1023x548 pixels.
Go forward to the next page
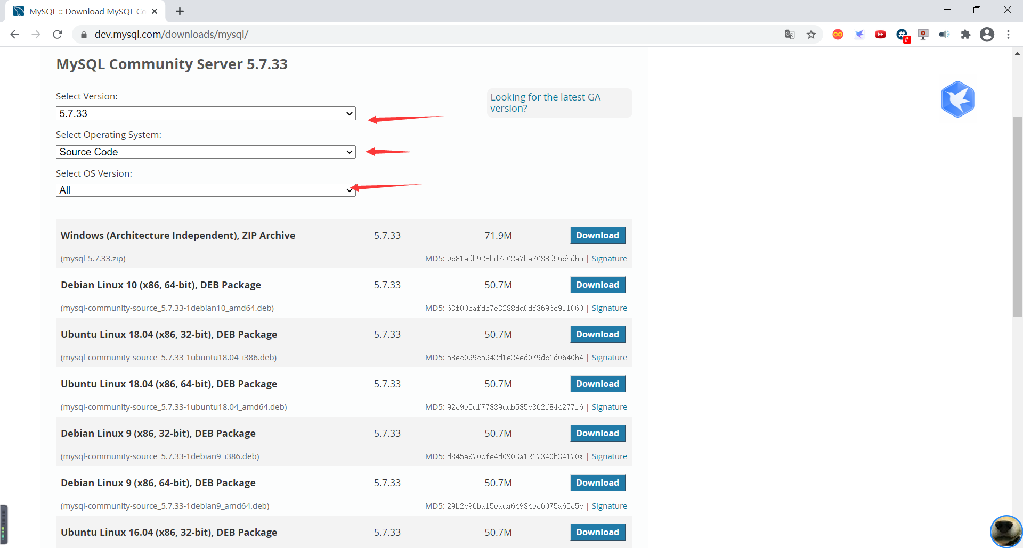(36, 35)
